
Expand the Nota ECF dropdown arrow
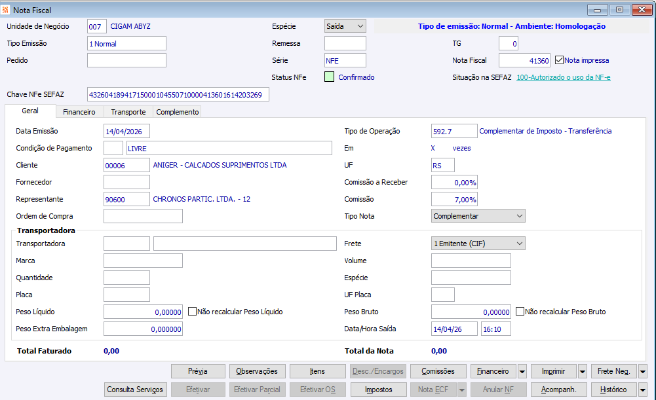click(462, 390)
